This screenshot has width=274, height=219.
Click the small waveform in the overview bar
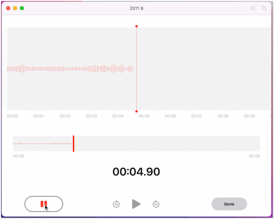pyautogui.click(x=41, y=144)
